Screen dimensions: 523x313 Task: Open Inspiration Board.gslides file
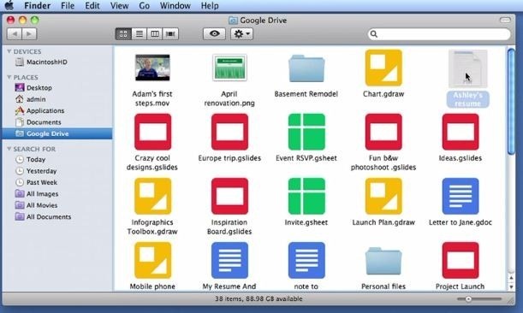[x=229, y=196]
